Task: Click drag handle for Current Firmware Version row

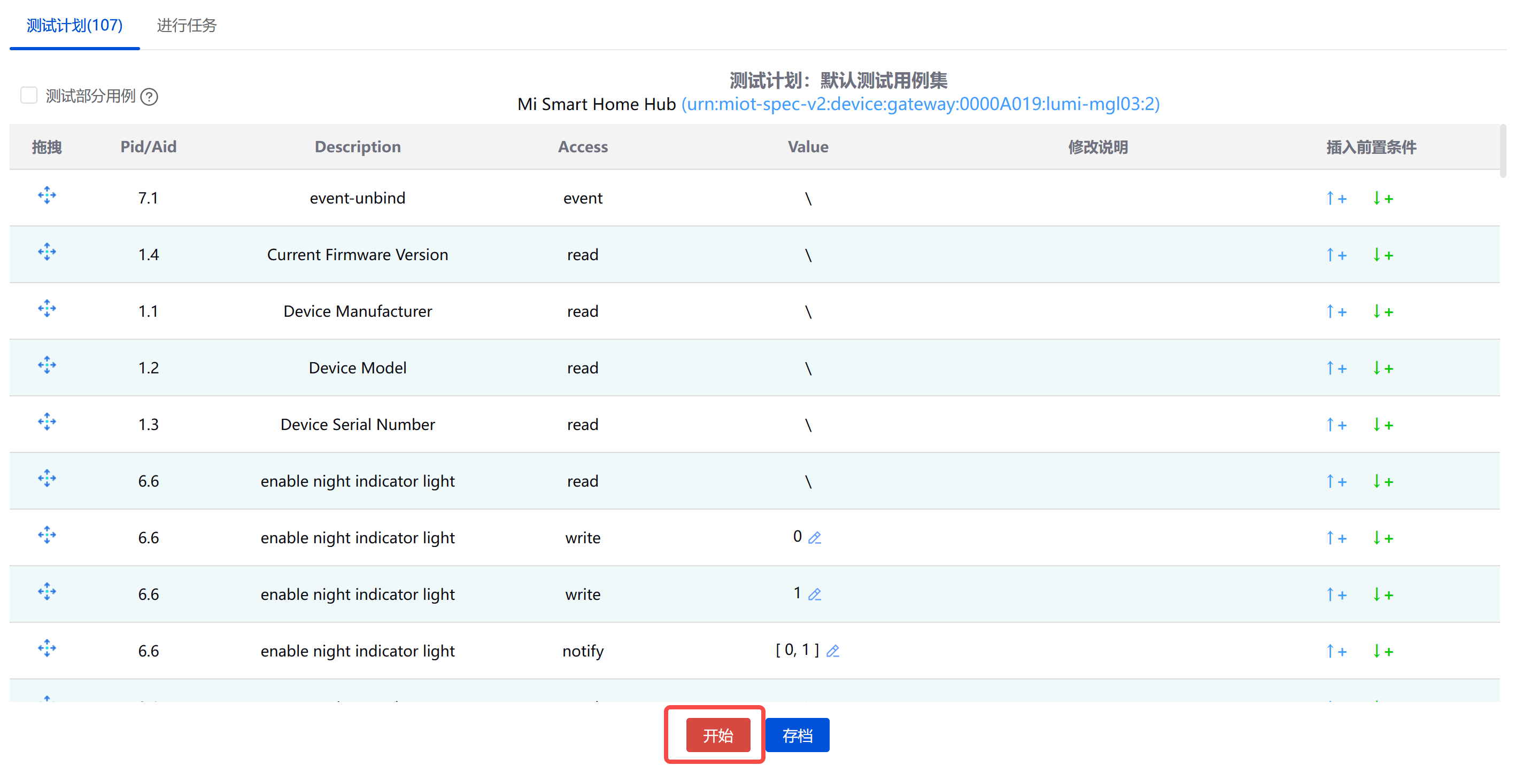Action: [x=47, y=252]
